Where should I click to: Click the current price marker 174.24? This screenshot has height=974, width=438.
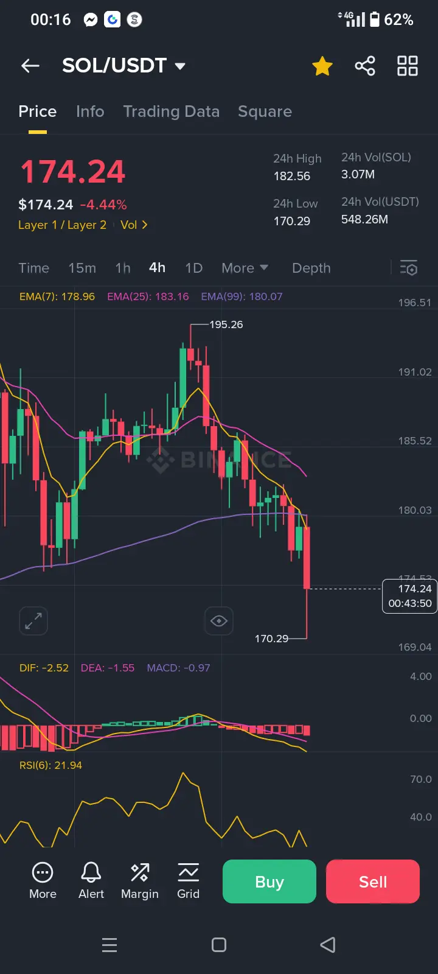tap(410, 596)
